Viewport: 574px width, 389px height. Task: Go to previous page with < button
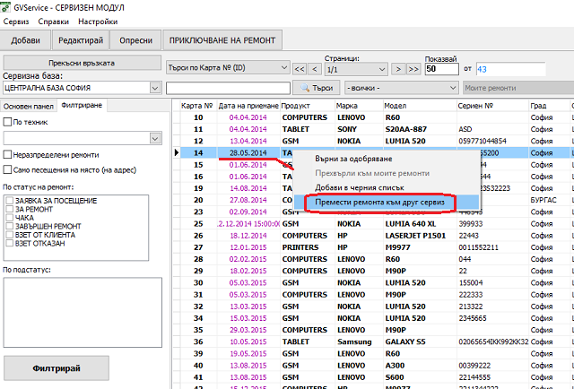coord(315,69)
